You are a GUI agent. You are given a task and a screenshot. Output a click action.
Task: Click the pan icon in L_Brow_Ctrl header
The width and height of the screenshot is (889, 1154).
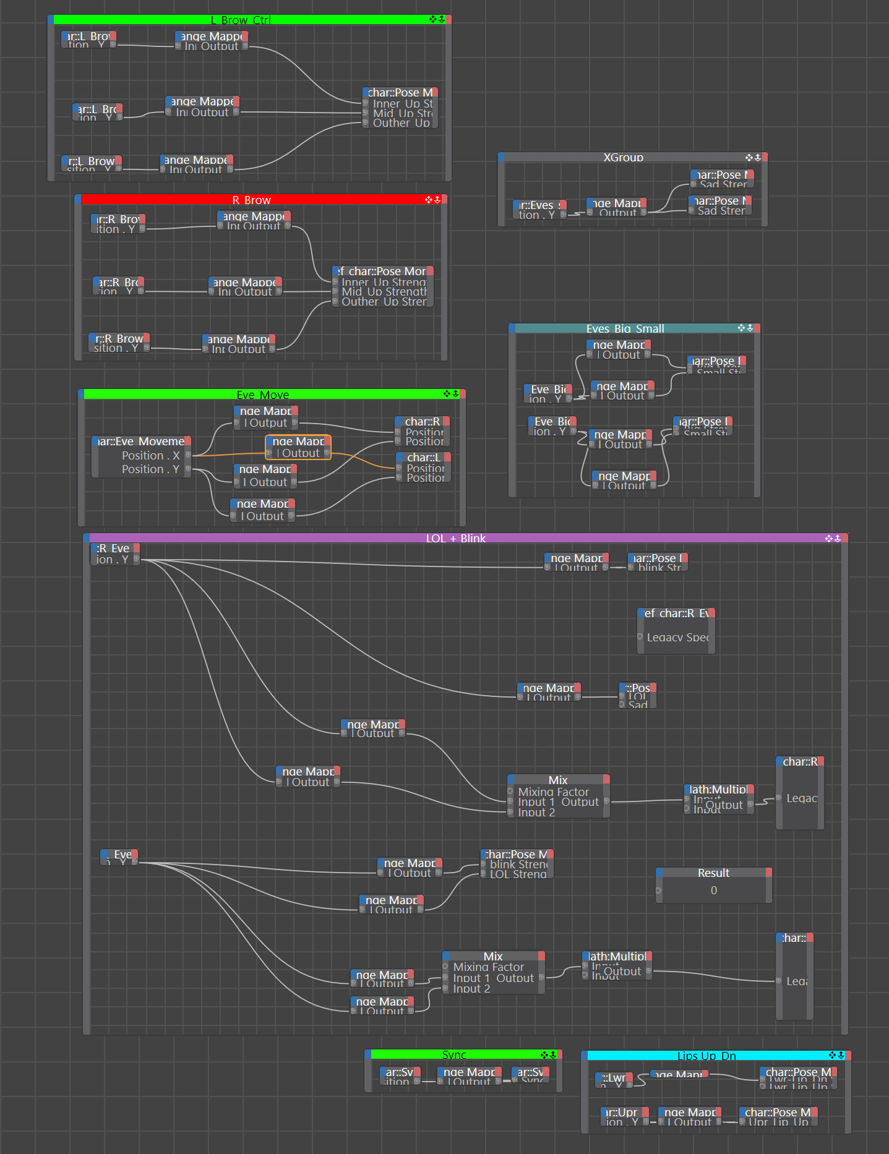[x=433, y=20]
